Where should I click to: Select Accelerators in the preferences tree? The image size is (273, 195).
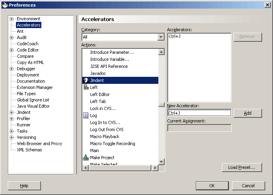28,25
